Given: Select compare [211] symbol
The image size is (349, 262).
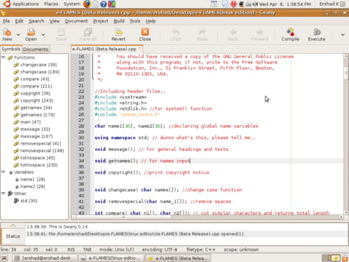Looking at the screenshot, I should click(36, 86).
